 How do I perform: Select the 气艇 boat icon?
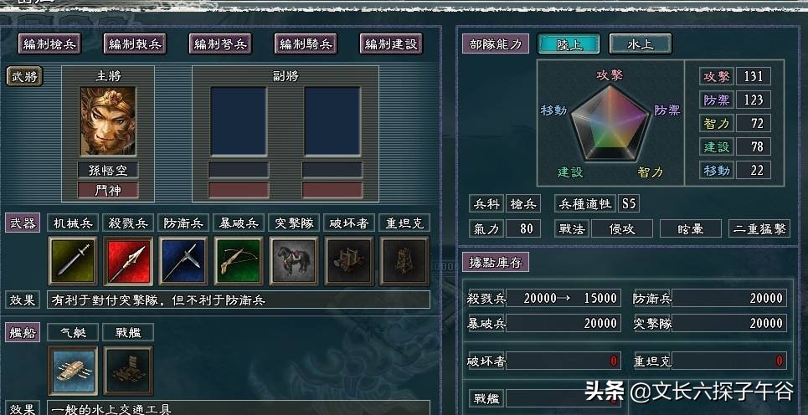coord(73,371)
